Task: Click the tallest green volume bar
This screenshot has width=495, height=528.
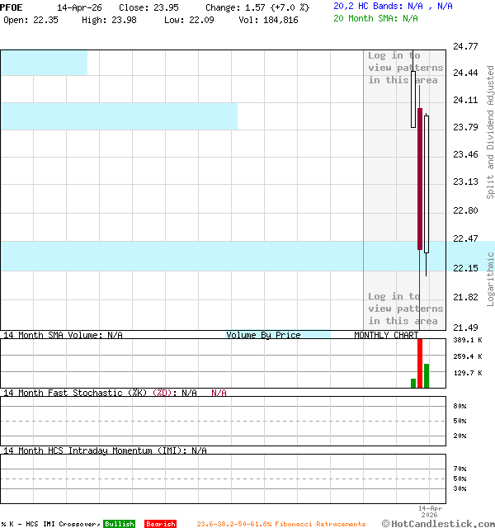Action: (427, 375)
